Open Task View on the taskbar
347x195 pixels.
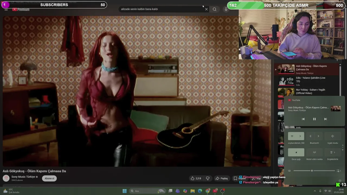pos(170,191)
